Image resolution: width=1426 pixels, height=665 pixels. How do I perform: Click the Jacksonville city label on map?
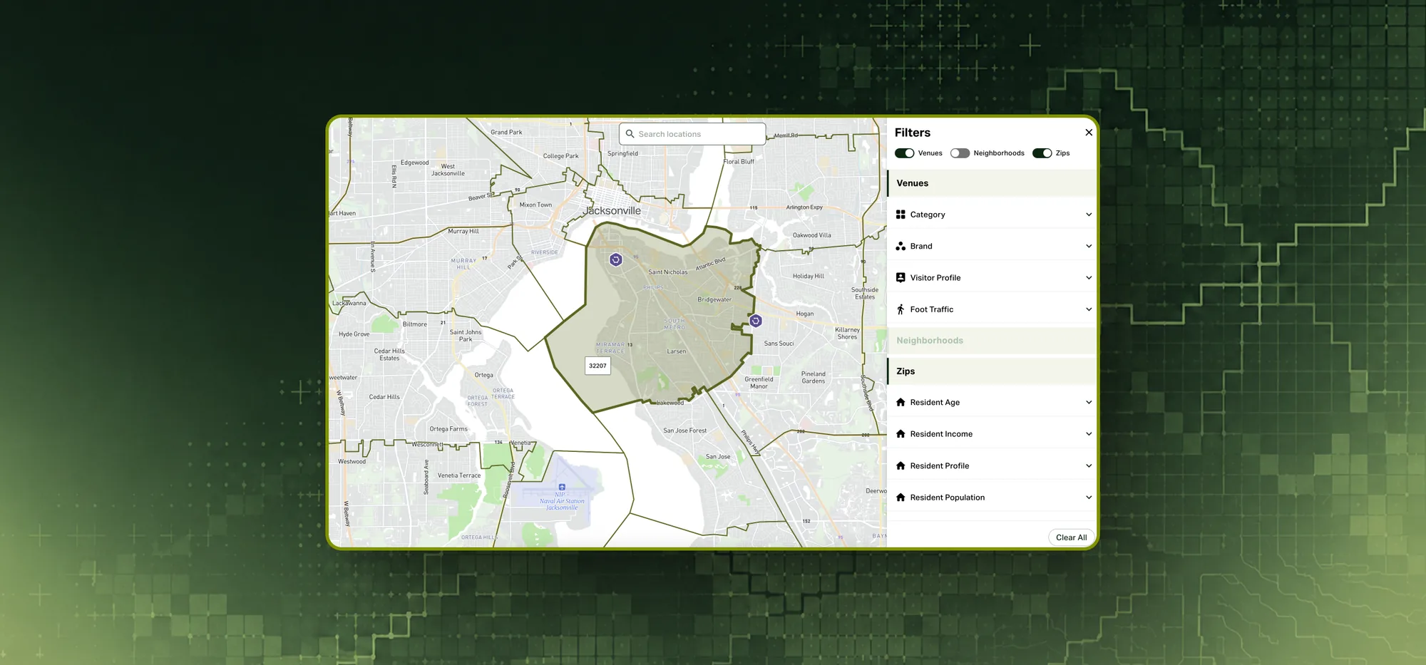point(612,211)
